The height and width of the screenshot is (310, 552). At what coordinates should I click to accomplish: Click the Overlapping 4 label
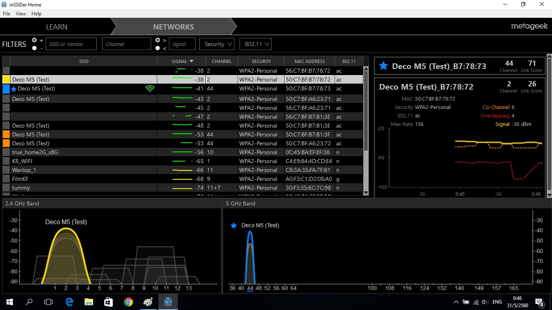coord(497,116)
